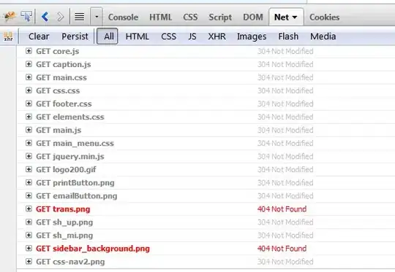Image resolution: width=395 pixels, height=272 pixels.
Task: Expand the failed GET trans.png request
Action: [29, 209]
